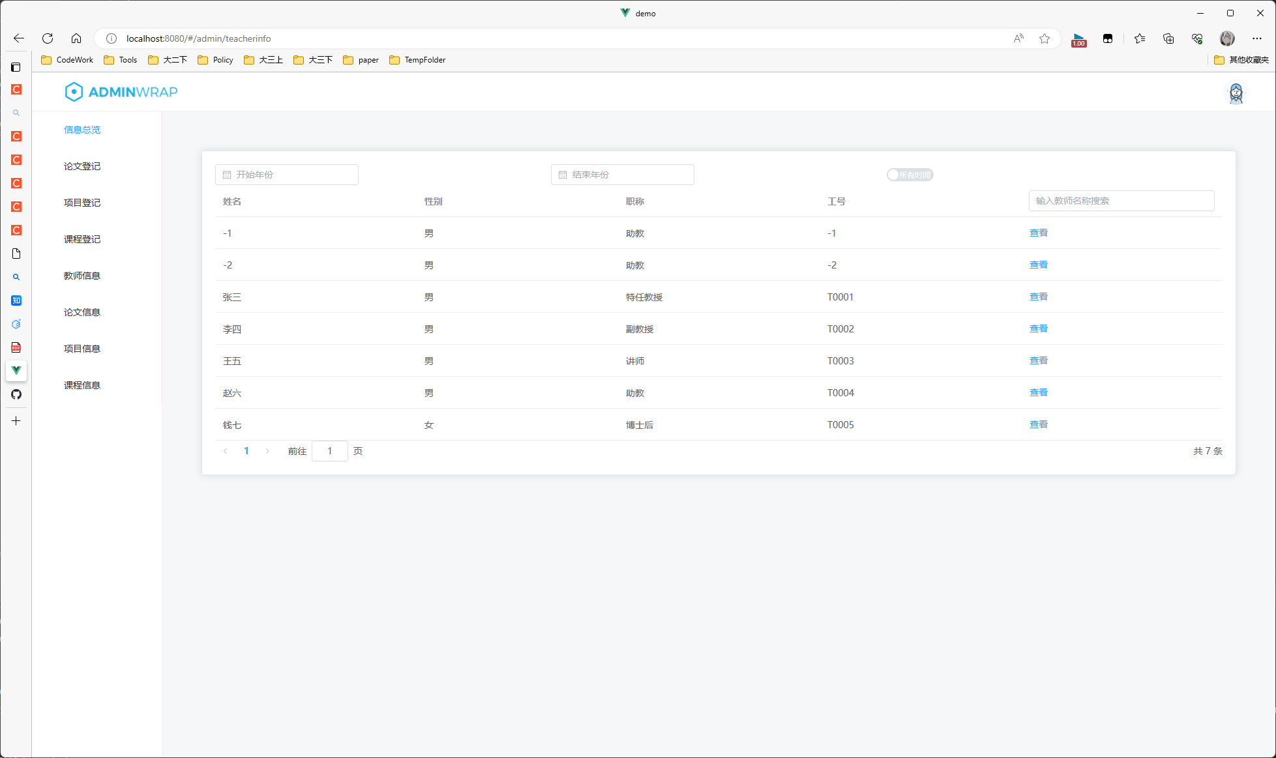Open the browser settings menu (...)

click(1257, 38)
